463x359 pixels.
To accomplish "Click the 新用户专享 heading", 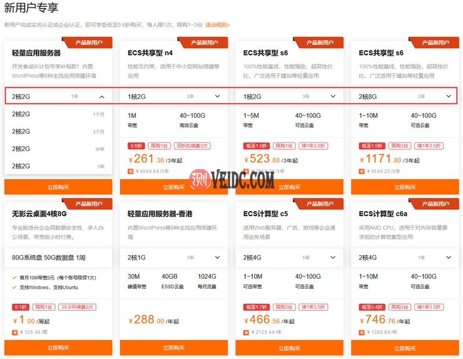I will 31,8.
